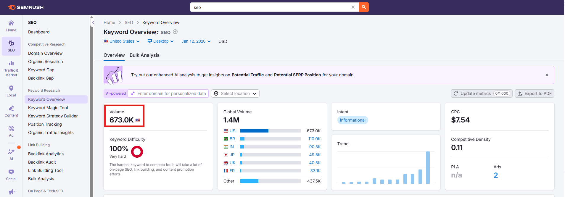
Task: Click the 110.0K Brazil volume value
Action: click(314, 139)
